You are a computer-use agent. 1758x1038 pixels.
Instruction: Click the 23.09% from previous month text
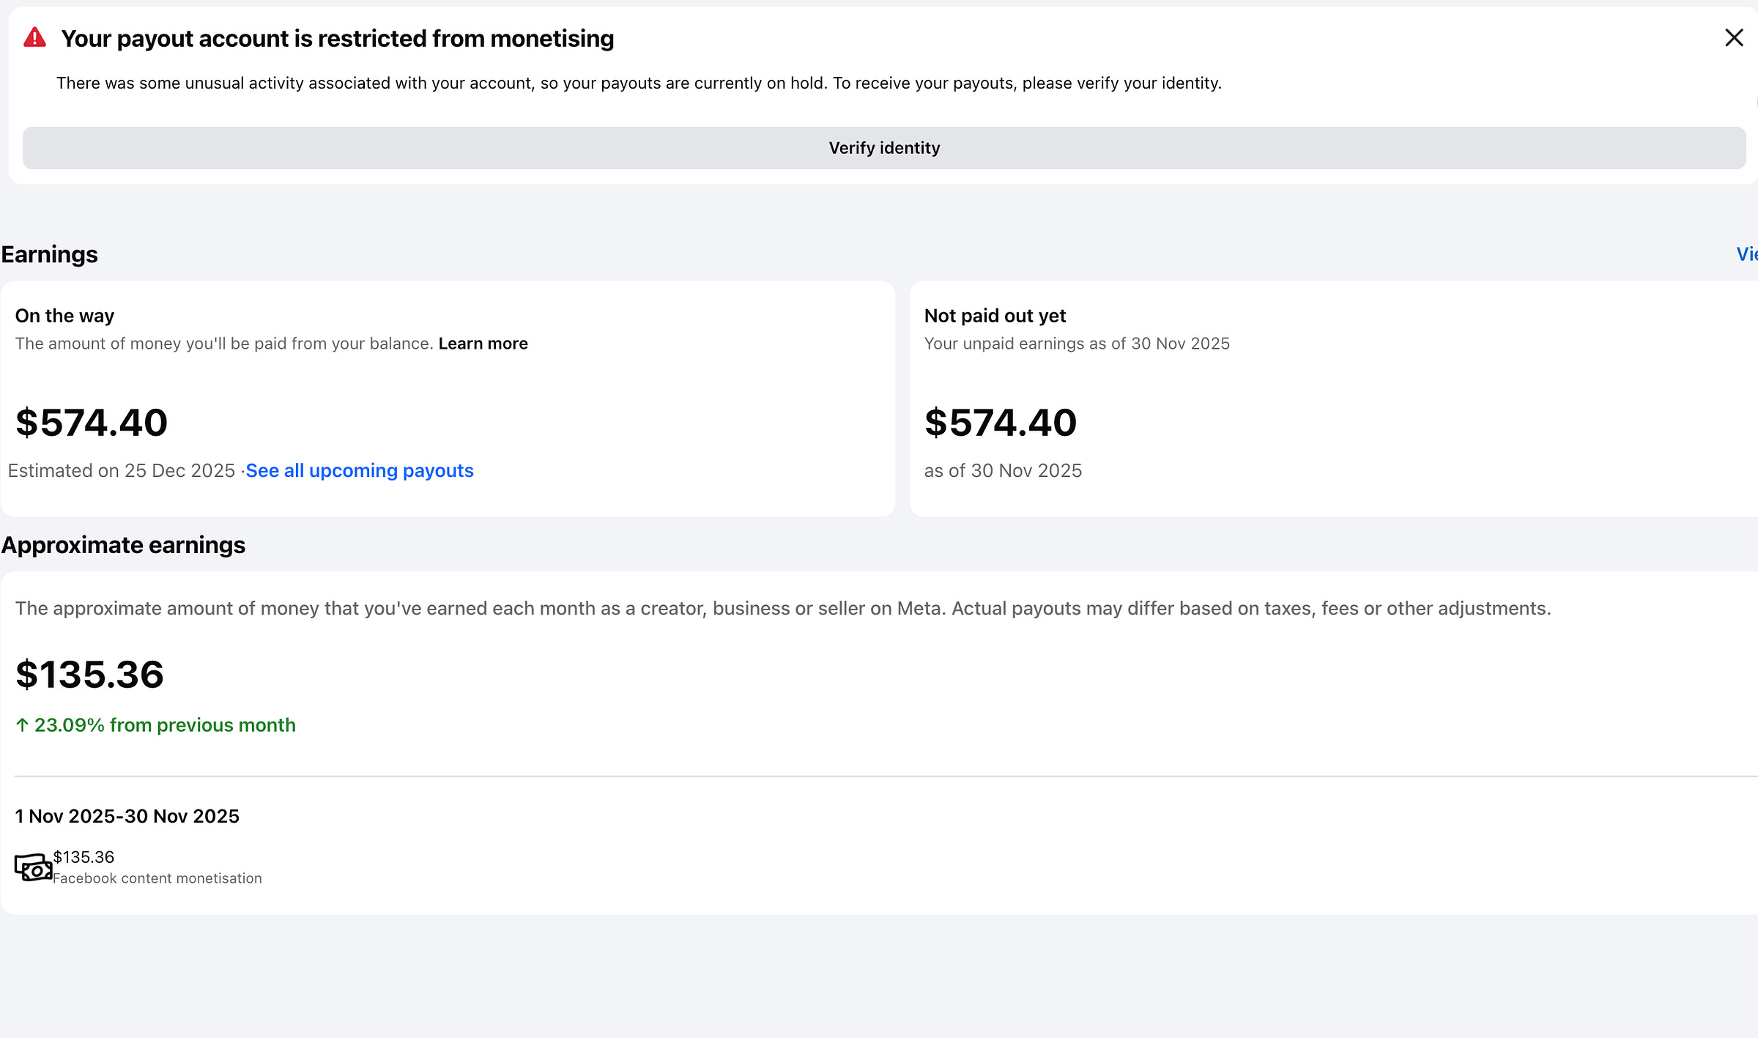point(165,725)
